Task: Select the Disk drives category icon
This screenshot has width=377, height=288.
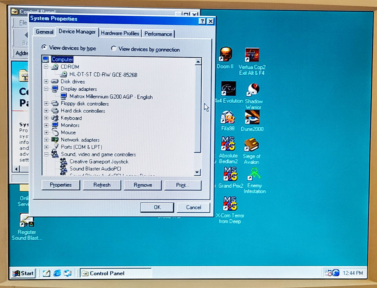Action: (x=55, y=82)
